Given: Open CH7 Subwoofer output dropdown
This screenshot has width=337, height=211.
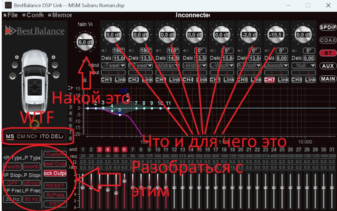Looking at the screenshot, I should click(x=276, y=66).
